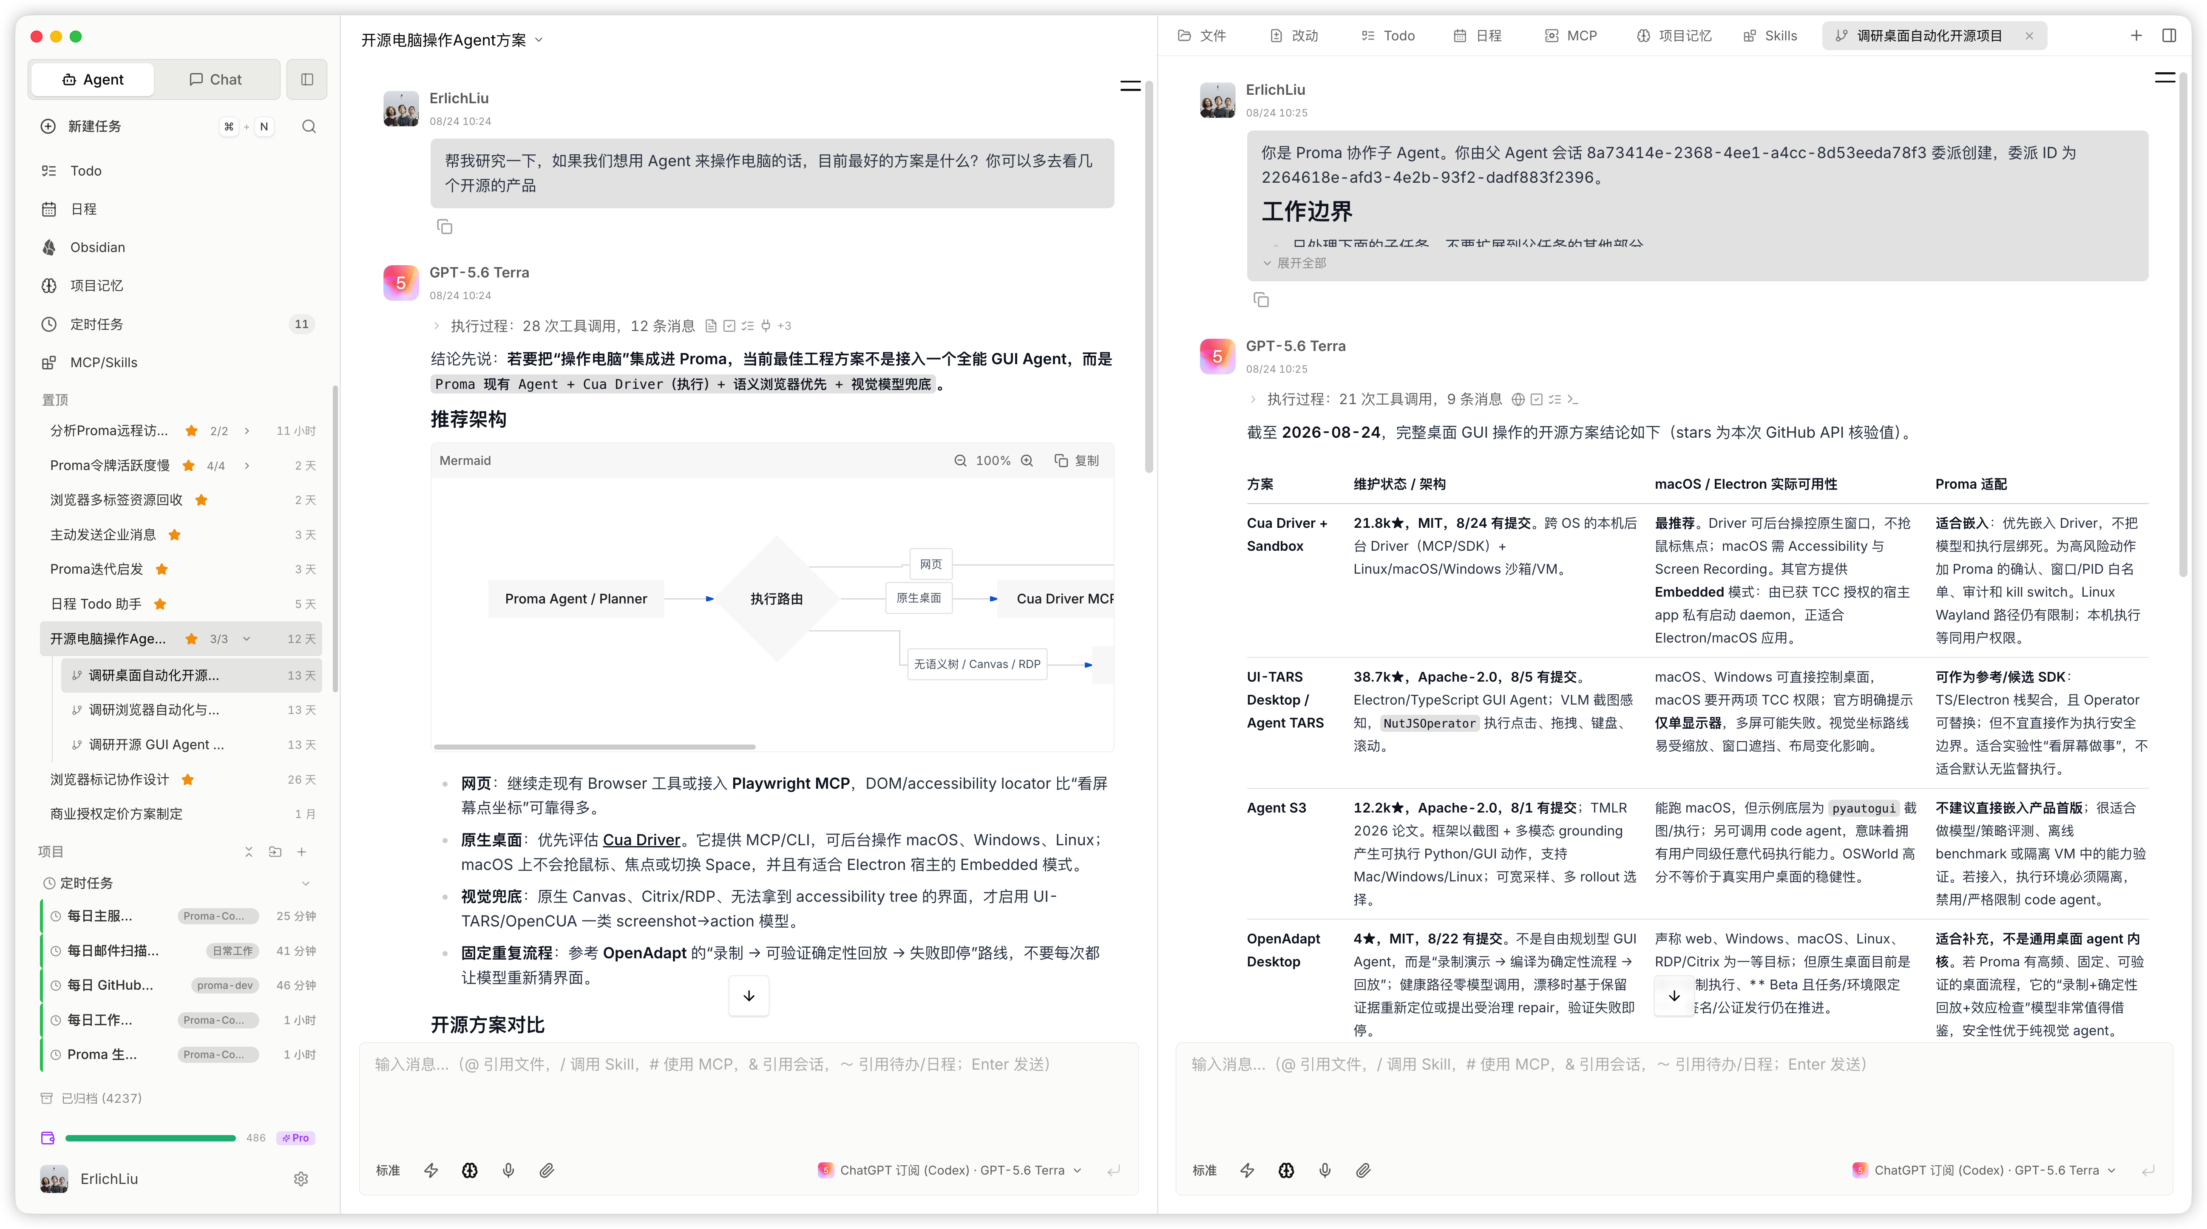Expand subtasks of 分析Proma远程访...

coord(247,431)
